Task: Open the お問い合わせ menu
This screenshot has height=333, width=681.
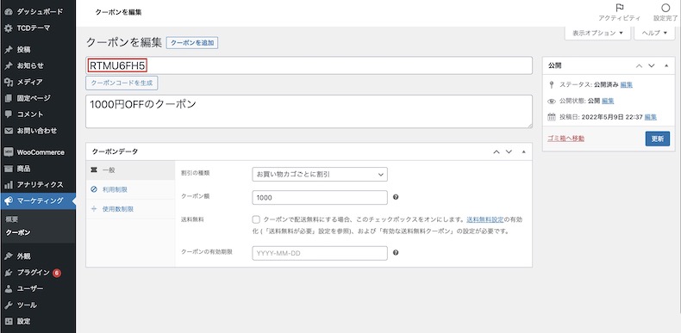Action: pos(38,131)
